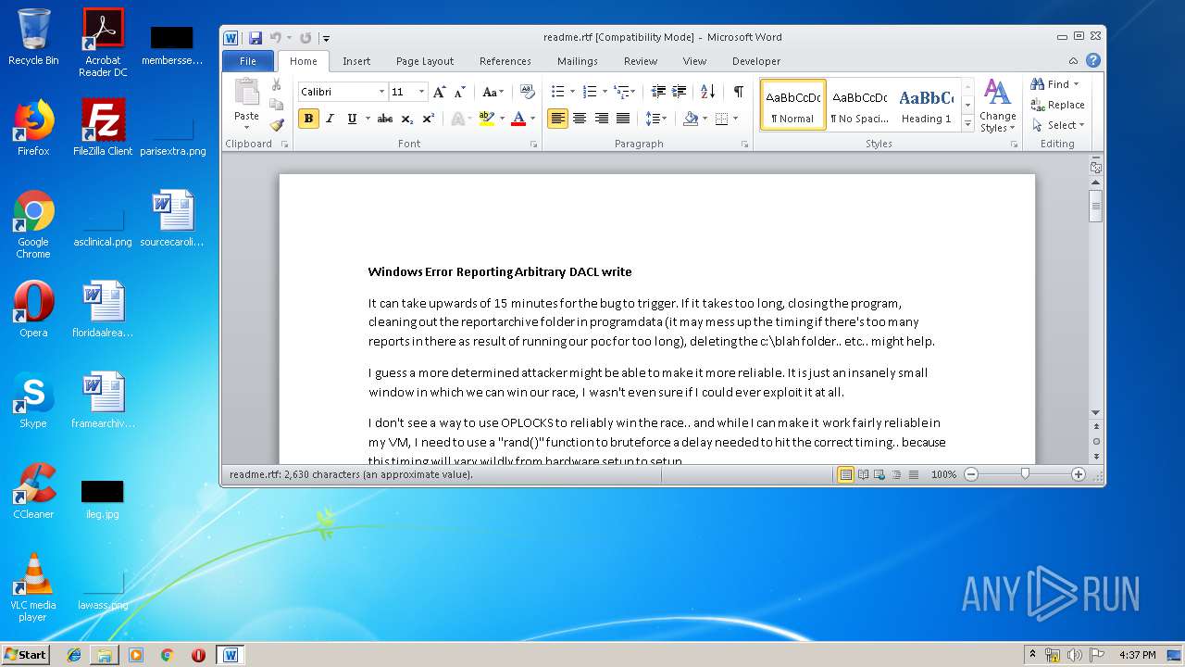
Task: Toggle Align Text Right
Action: [602, 119]
